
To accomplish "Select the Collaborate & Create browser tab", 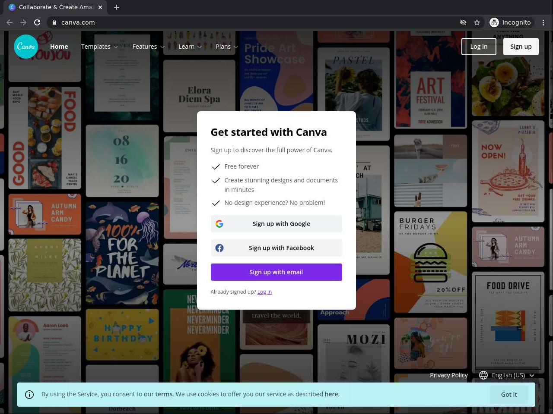I will (55, 7).
